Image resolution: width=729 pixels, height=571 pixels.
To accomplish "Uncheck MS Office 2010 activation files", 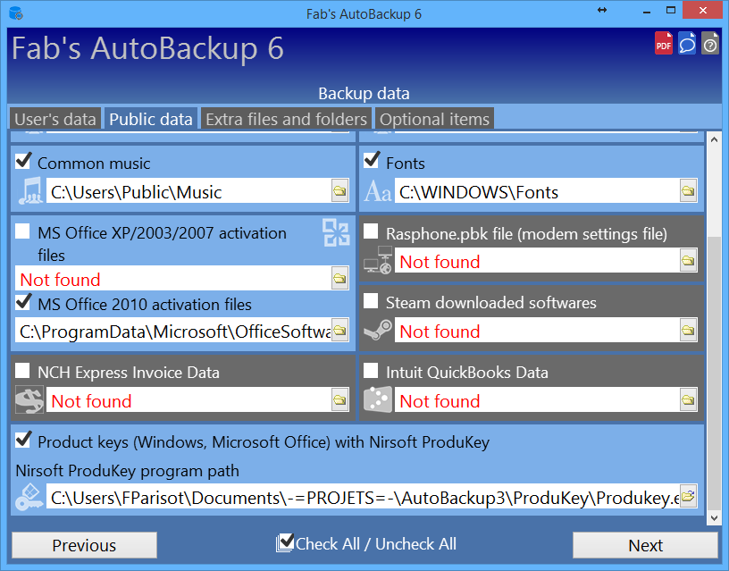I will point(23,302).
